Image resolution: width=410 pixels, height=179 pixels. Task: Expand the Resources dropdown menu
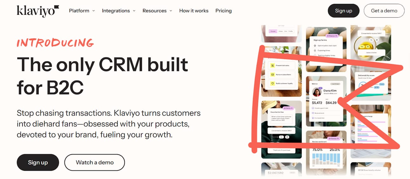[157, 10]
